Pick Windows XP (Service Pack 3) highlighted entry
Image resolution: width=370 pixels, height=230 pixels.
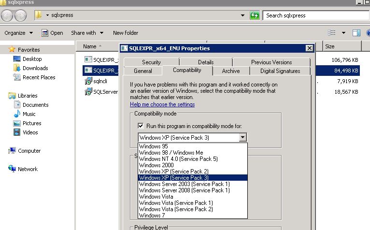(x=193, y=178)
